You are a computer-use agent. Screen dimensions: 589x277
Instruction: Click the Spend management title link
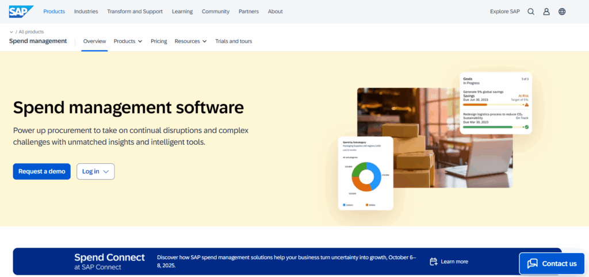(x=38, y=41)
